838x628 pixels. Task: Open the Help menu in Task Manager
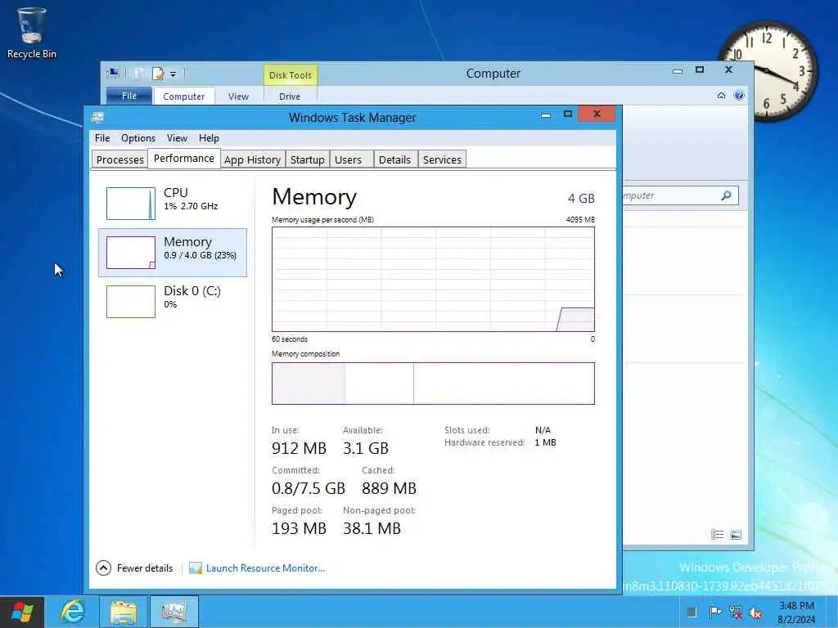coord(209,138)
